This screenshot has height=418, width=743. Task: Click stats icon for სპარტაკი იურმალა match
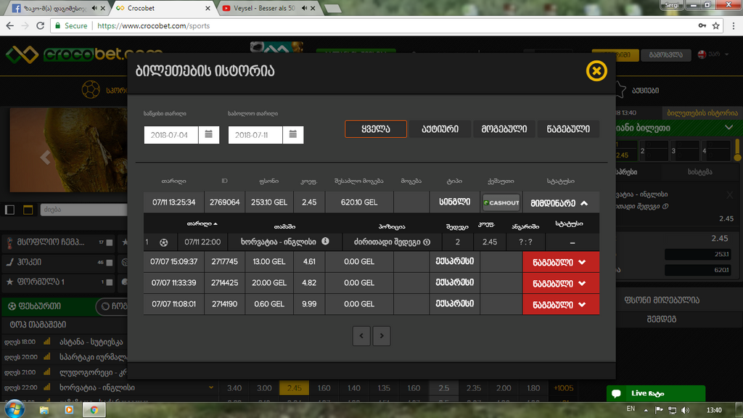47,357
